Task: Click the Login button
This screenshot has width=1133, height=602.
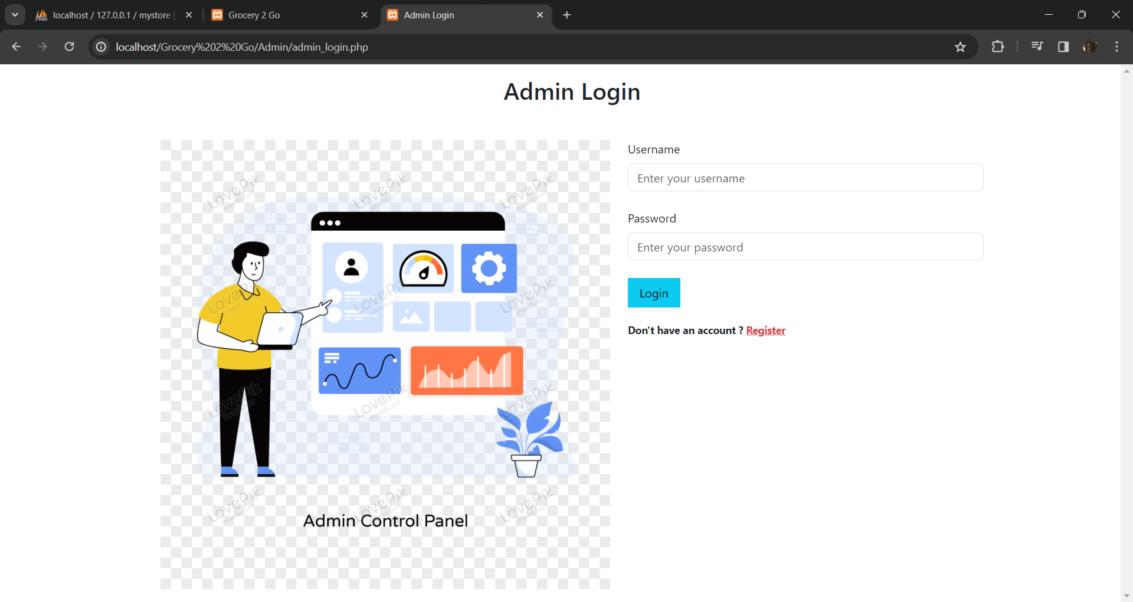Action: click(654, 293)
